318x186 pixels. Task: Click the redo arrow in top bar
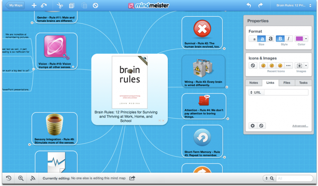click(x=261, y=6)
